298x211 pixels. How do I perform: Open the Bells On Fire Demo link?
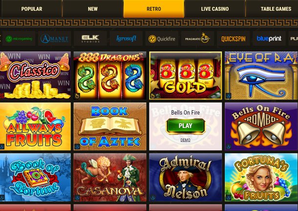185,140
